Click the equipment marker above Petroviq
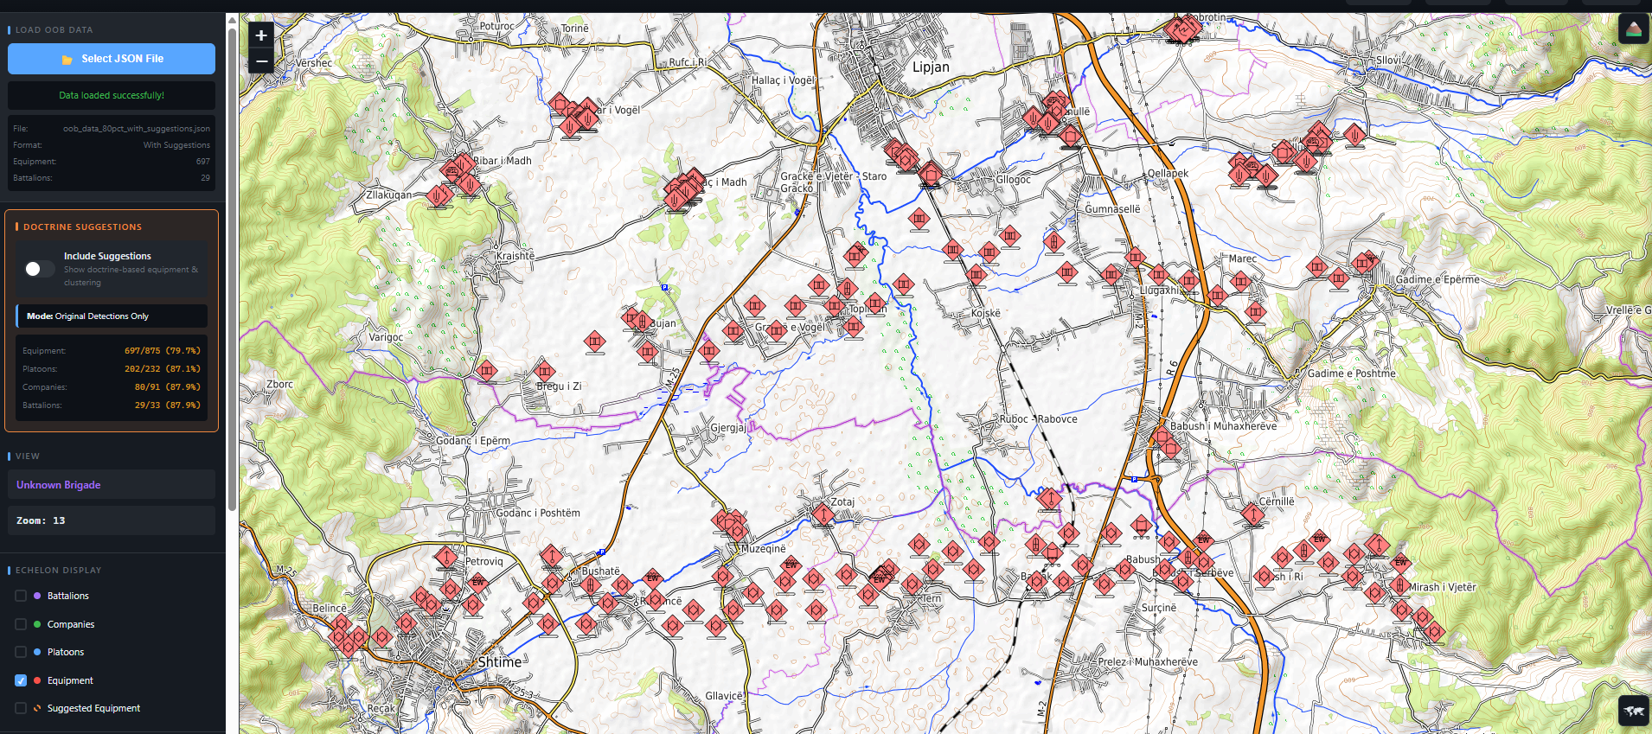1652x734 pixels. (x=446, y=558)
